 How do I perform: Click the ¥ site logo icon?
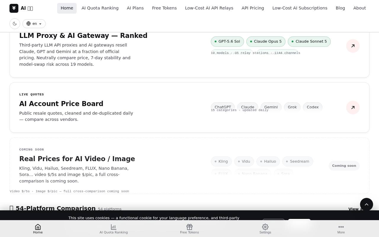[14, 8]
